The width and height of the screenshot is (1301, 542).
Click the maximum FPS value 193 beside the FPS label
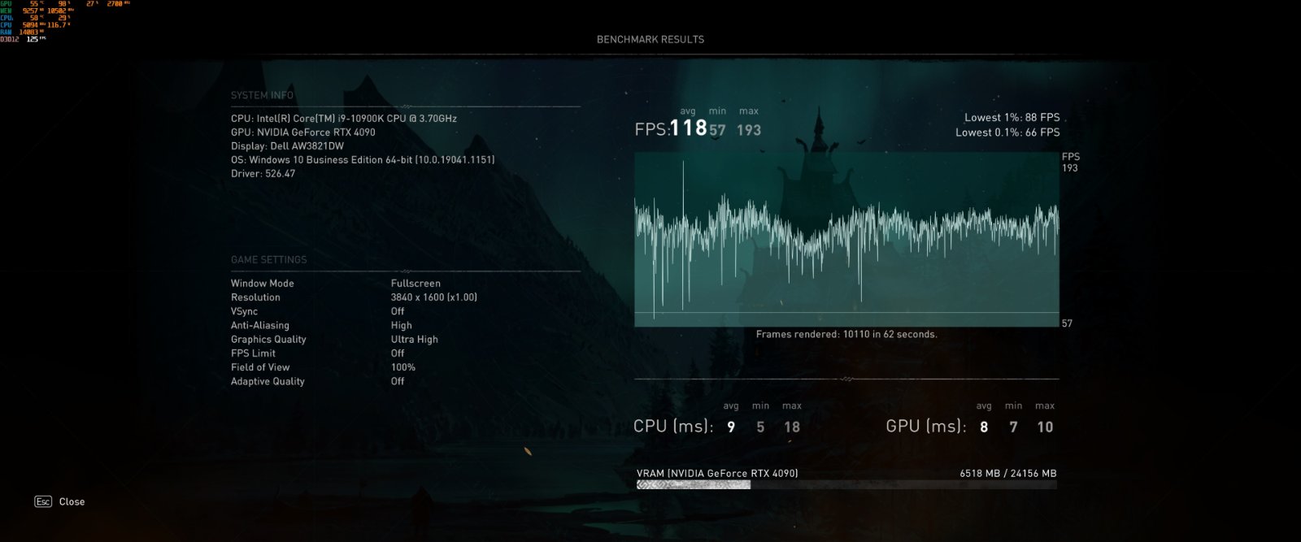pos(749,130)
